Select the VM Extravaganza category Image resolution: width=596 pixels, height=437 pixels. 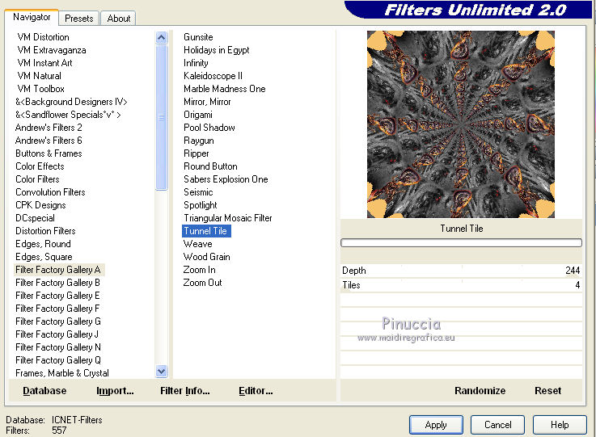coord(52,50)
